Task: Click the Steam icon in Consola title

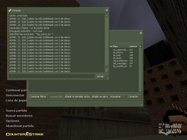Action: point(10,10)
